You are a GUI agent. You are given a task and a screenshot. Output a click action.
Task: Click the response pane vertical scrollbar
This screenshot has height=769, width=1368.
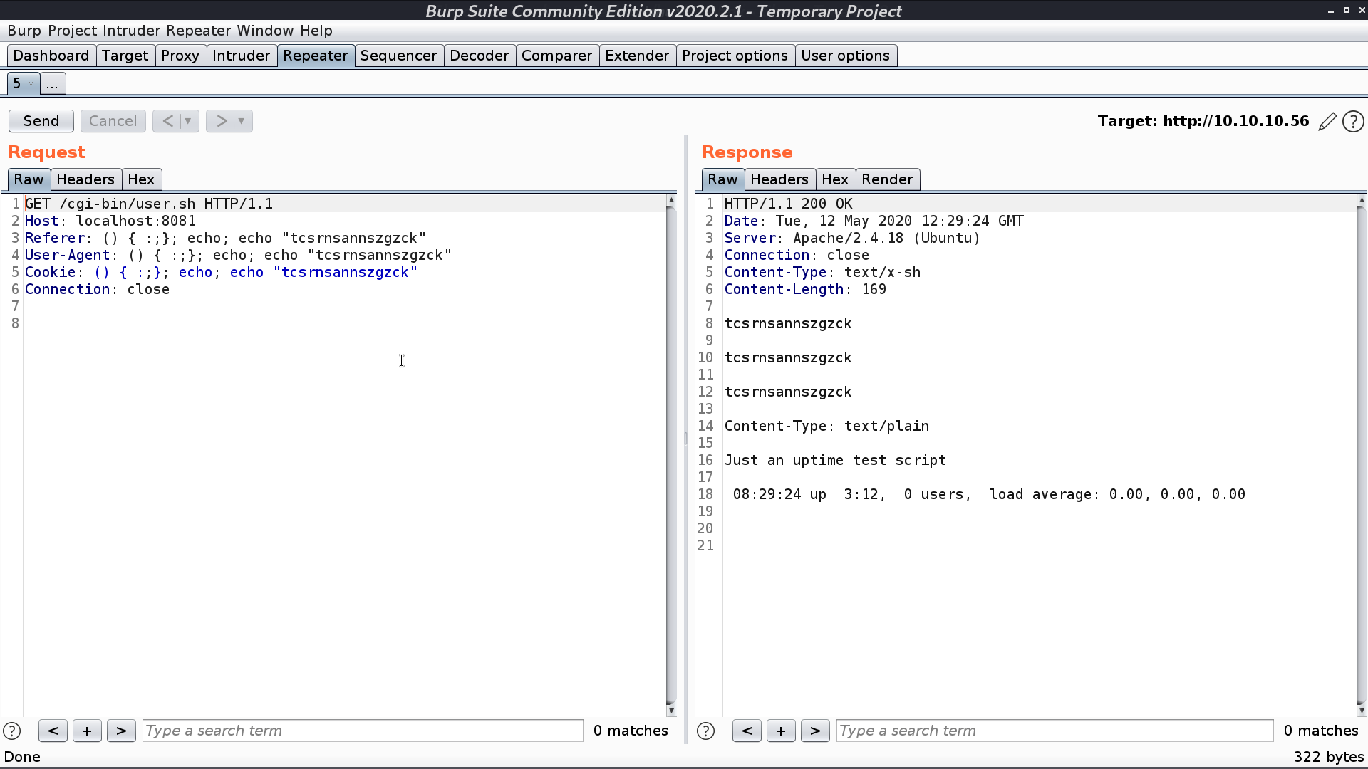(x=1362, y=456)
